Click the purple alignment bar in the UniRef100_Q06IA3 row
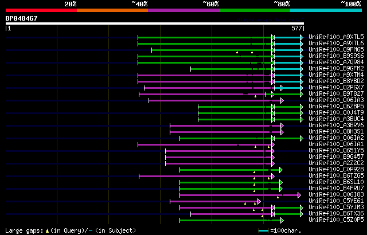Screen dimensions: 367x235 [216, 100]
